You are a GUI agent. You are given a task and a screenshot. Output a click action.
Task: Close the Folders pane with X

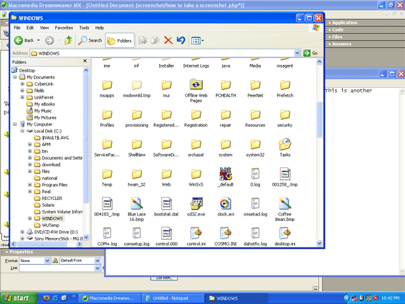(85, 61)
